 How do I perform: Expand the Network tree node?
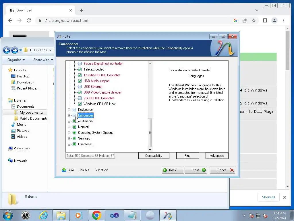[x=69, y=127]
